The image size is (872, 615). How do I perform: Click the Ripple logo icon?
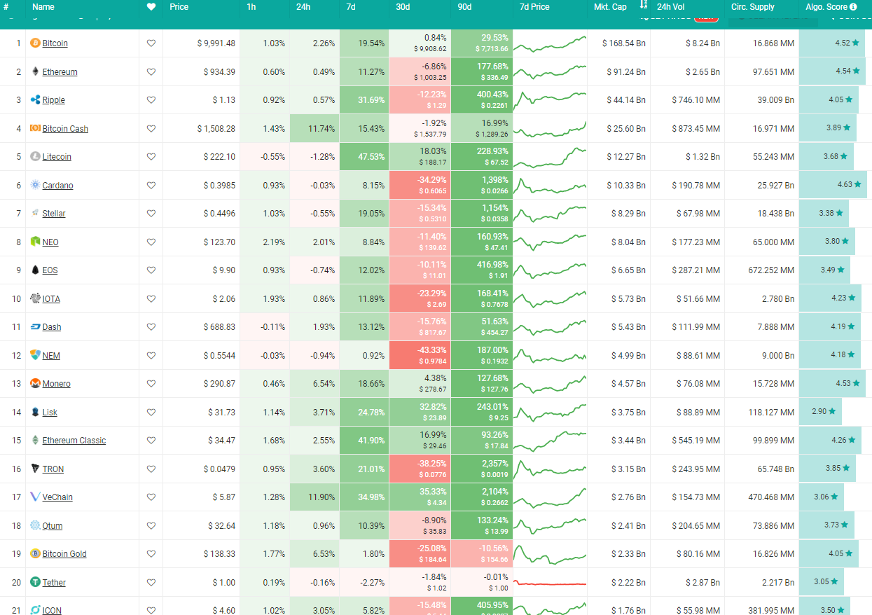35,100
